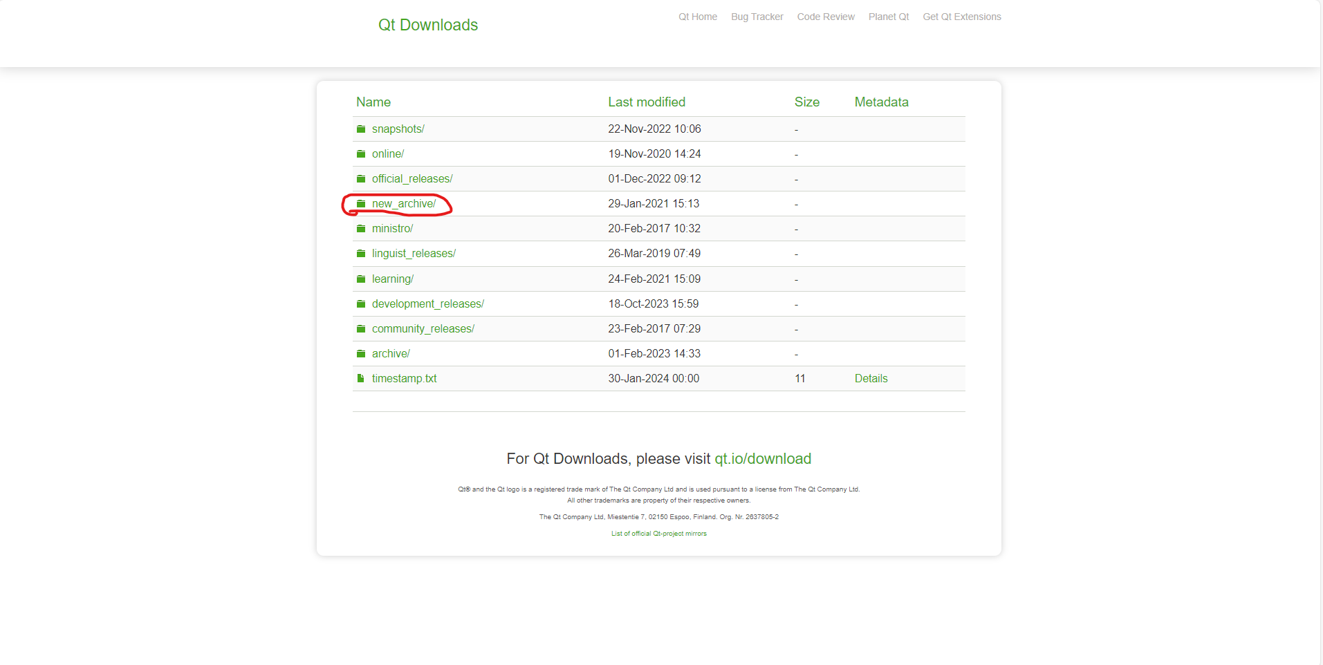Viewport: 1323px width, 665px height.
Task: Click the date 18-Oct-2023 15:59
Action: click(x=654, y=304)
